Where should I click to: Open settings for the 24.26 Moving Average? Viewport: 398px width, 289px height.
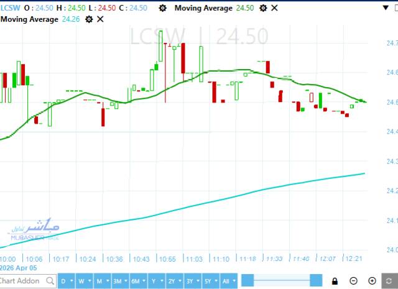[x=88, y=19]
